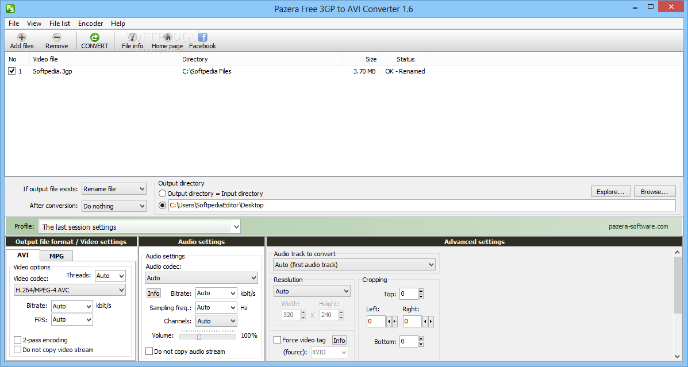Screen dimensions: 688x367
Task: Expand the Profile dropdown
Action: pyautogui.click(x=140, y=227)
